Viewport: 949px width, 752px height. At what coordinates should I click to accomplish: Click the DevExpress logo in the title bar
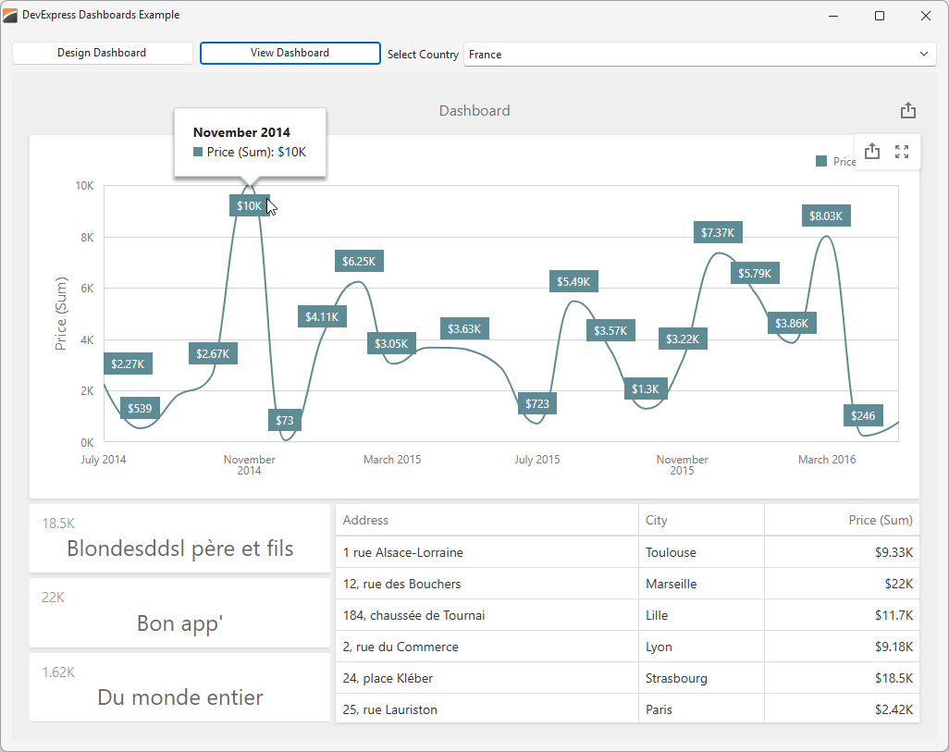[x=12, y=15]
